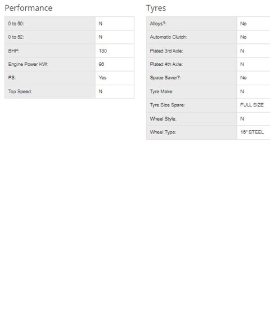The width and height of the screenshot is (270, 329).
Task: Select the Top Speed row label
Action: tap(20, 91)
